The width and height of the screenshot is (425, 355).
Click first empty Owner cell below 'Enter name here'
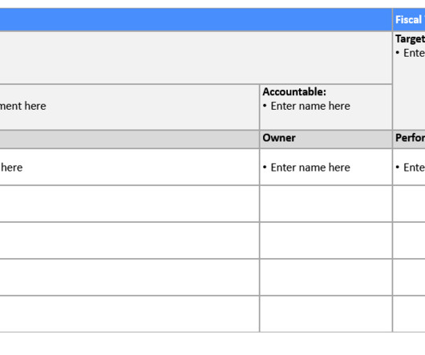[326, 204]
